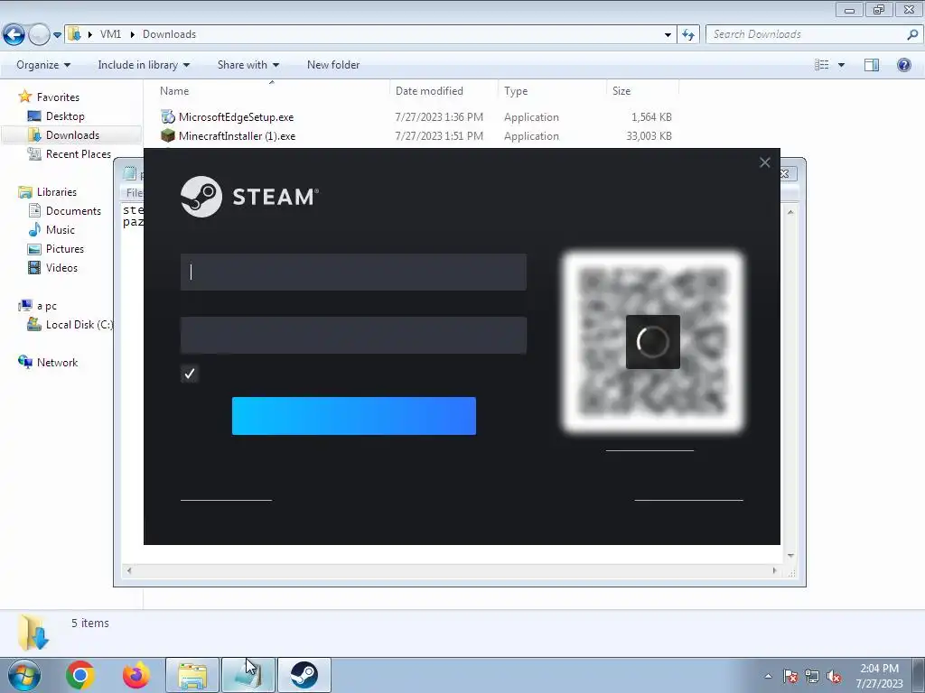Select the MinecraftInstaller (1).exe file name
925x693 pixels.
click(238, 136)
